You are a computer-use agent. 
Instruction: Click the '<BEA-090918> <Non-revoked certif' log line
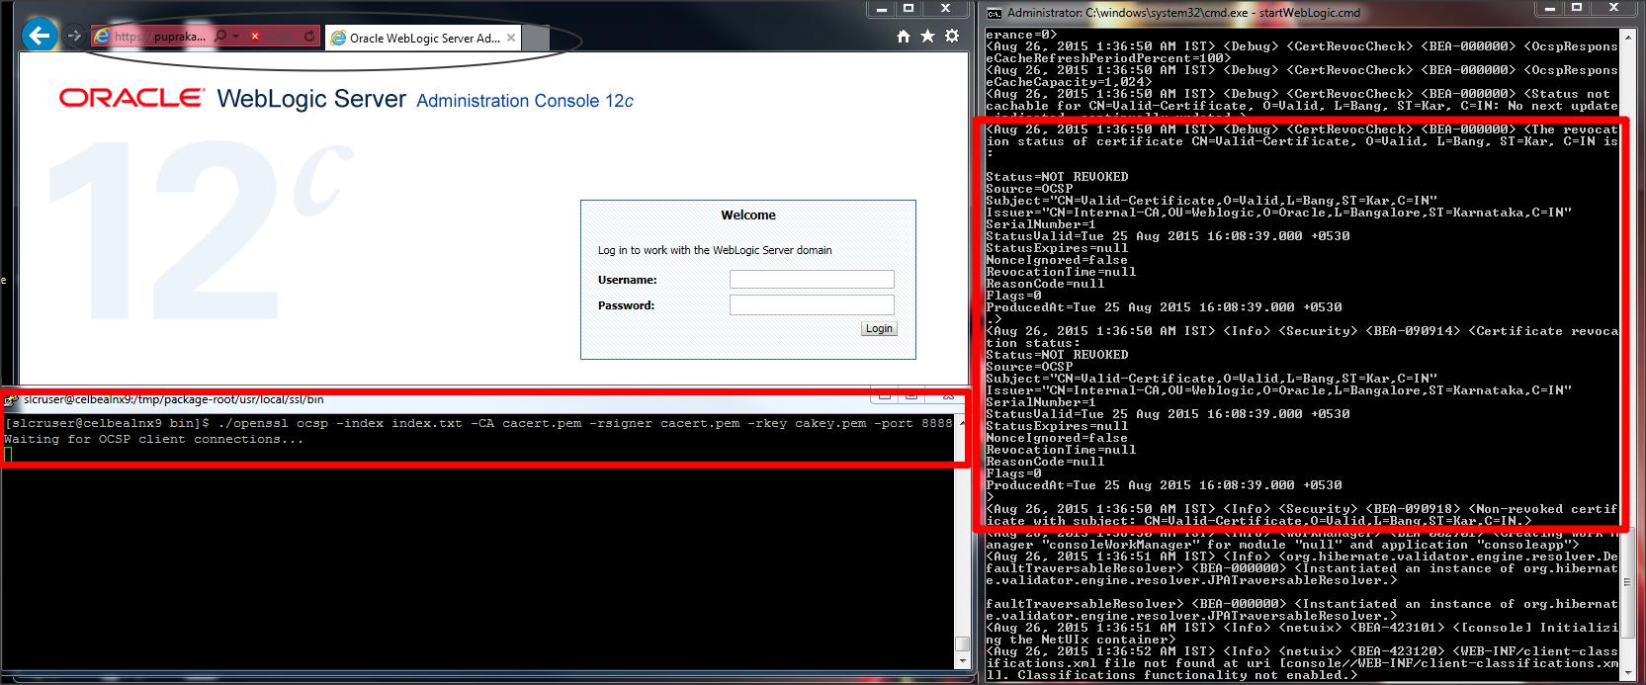pyautogui.click(x=1302, y=509)
